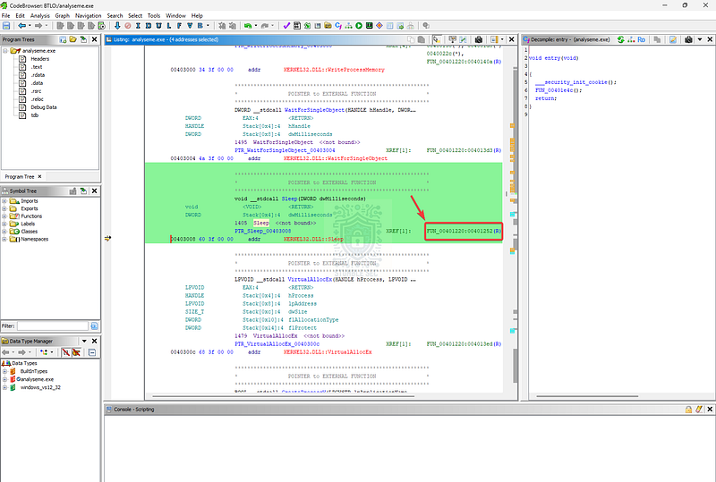This screenshot has width=716, height=482.
Task: Click the green Undo arrow icon
Action: 248,26
